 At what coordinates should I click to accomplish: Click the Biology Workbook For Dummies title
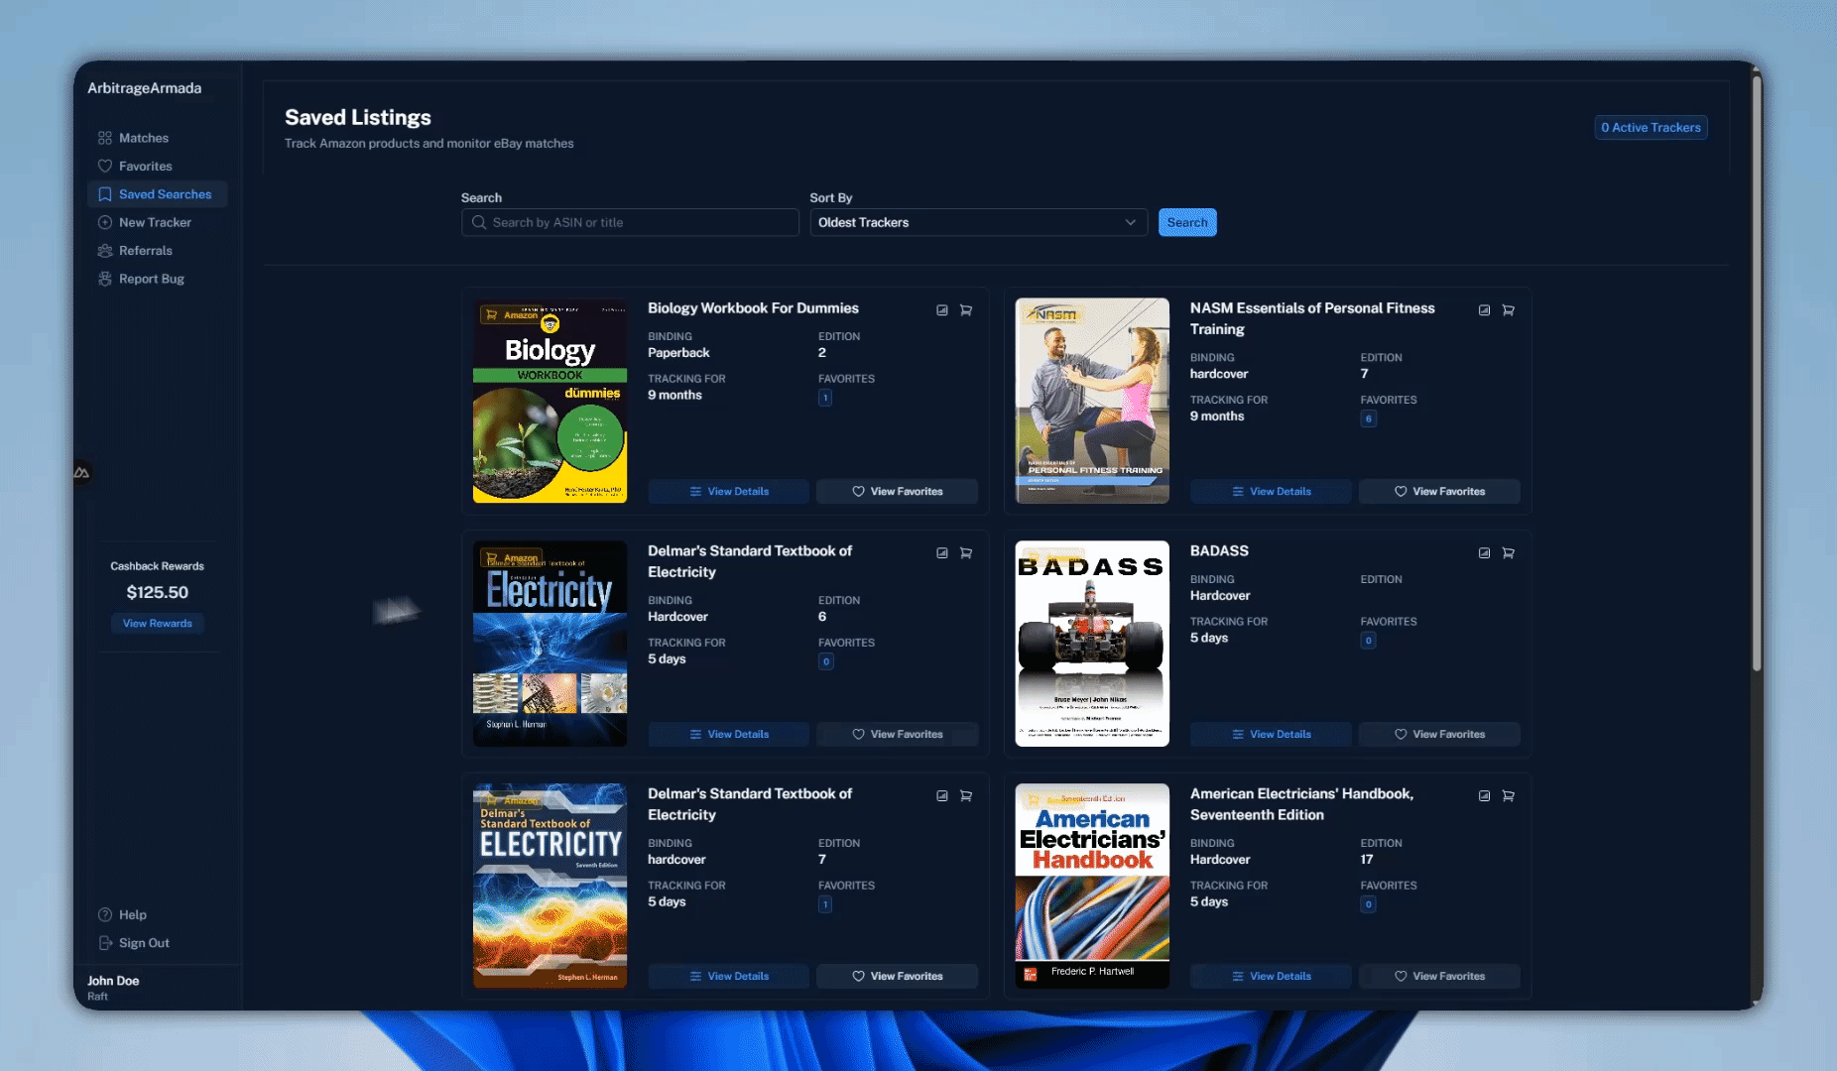(753, 308)
